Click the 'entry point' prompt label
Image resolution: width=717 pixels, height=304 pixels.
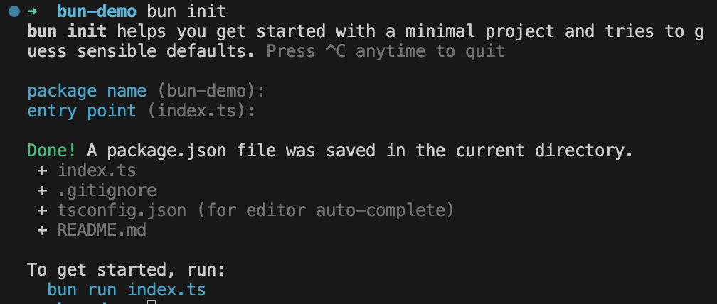coord(82,112)
